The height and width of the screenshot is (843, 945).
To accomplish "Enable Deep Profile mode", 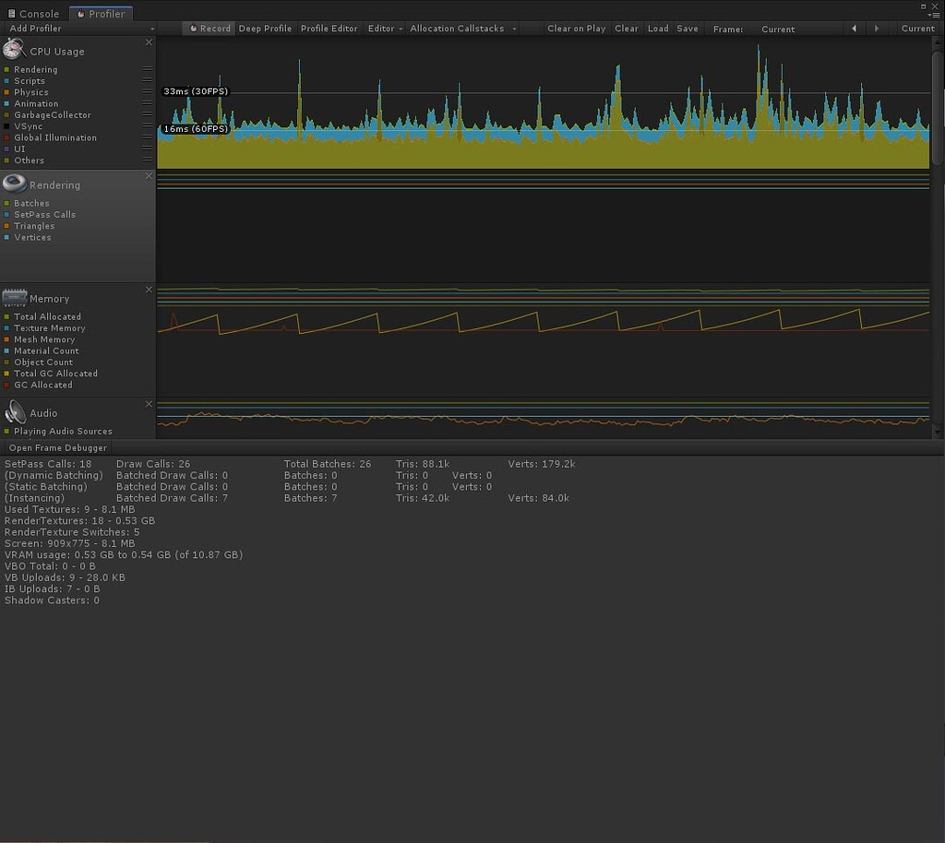I will pos(265,28).
